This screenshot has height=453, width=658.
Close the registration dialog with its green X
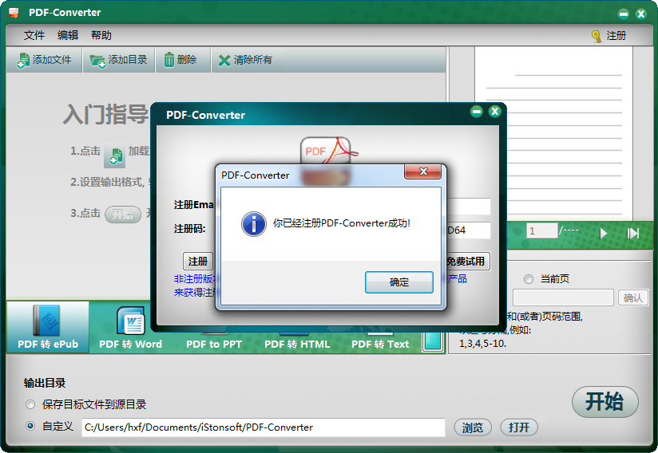pyautogui.click(x=495, y=112)
